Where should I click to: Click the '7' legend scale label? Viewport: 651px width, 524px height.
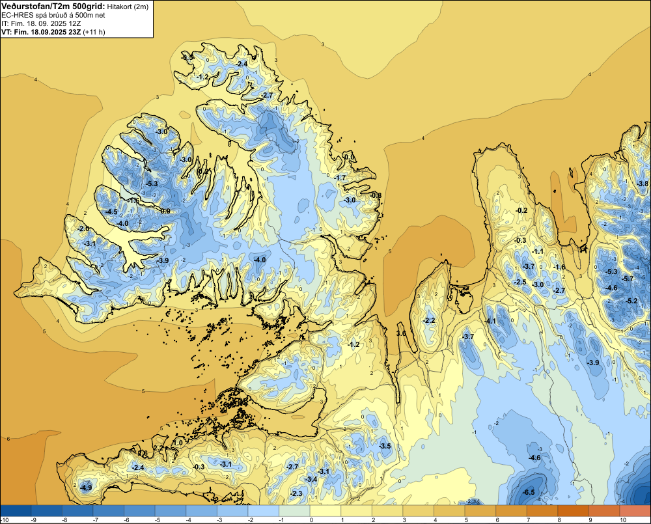(x=528, y=520)
